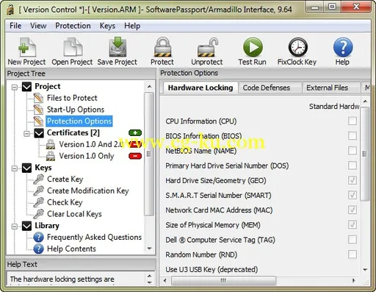Select Start-Up Options tree item

pyautogui.click(x=76, y=110)
